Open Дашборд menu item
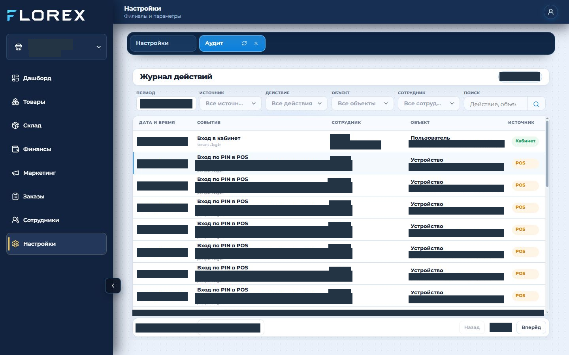The width and height of the screenshot is (569, 355). (x=57, y=78)
